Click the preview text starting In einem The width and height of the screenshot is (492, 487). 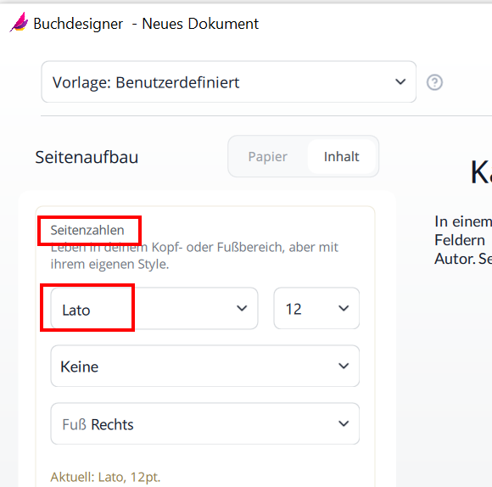[x=463, y=240]
